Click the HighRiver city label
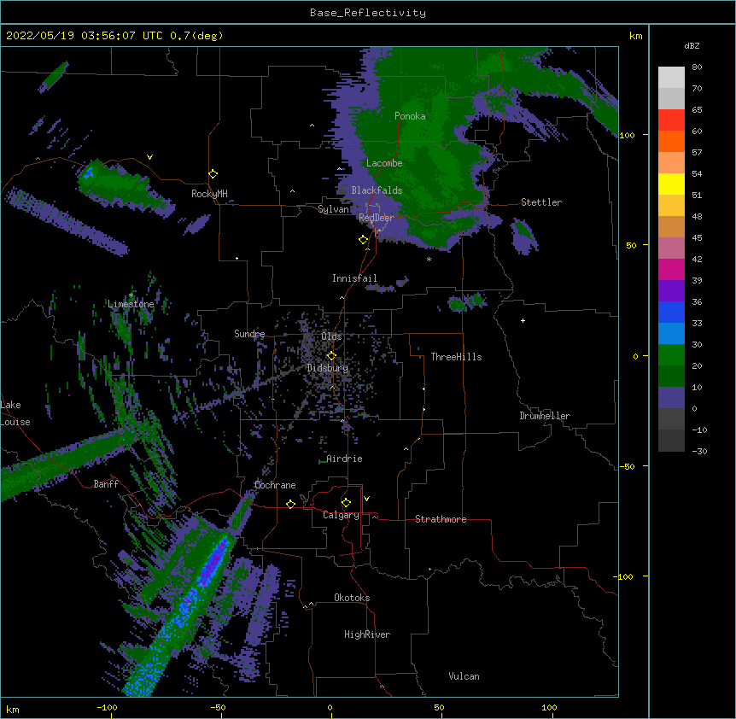The image size is (736, 719). coord(367,634)
